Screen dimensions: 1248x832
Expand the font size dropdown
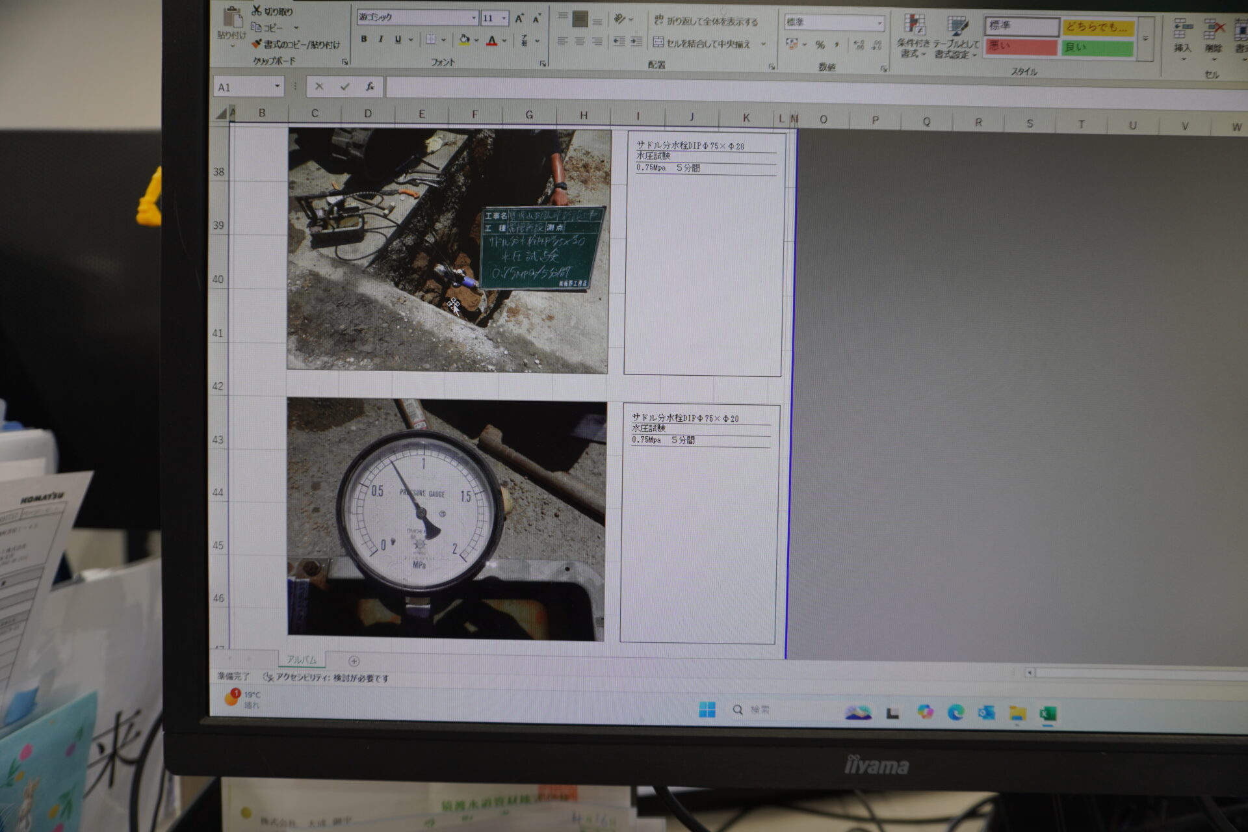click(x=504, y=19)
